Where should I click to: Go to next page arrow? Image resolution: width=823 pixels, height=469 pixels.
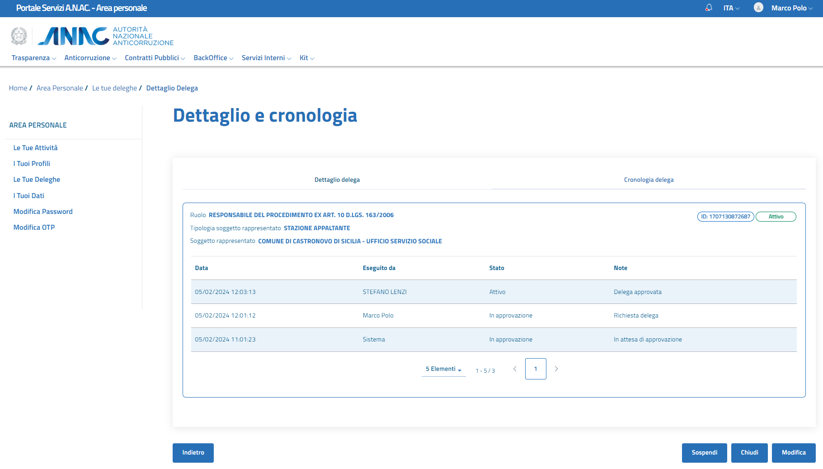tap(556, 369)
